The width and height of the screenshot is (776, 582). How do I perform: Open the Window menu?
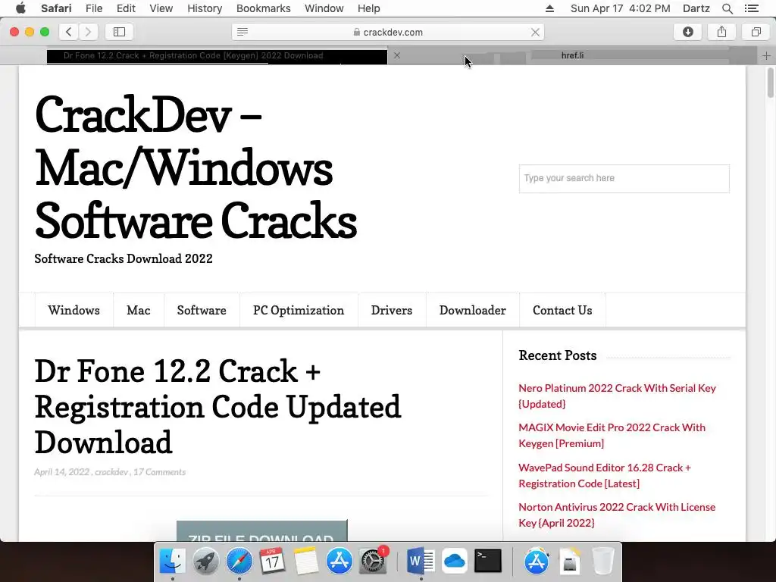pyautogui.click(x=324, y=8)
